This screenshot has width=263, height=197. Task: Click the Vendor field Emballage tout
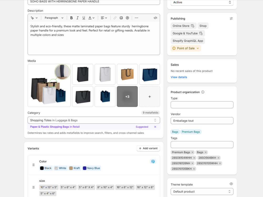pyautogui.click(x=202, y=121)
